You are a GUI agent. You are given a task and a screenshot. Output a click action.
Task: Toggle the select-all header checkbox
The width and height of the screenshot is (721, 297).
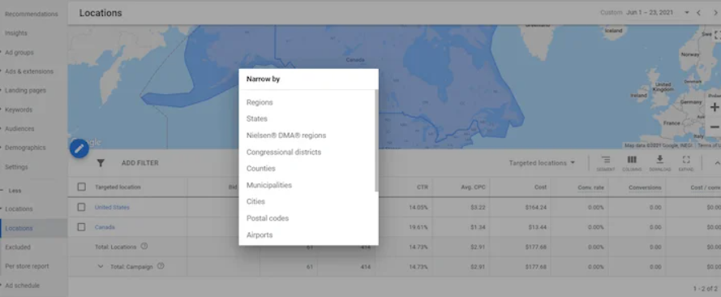coord(81,187)
